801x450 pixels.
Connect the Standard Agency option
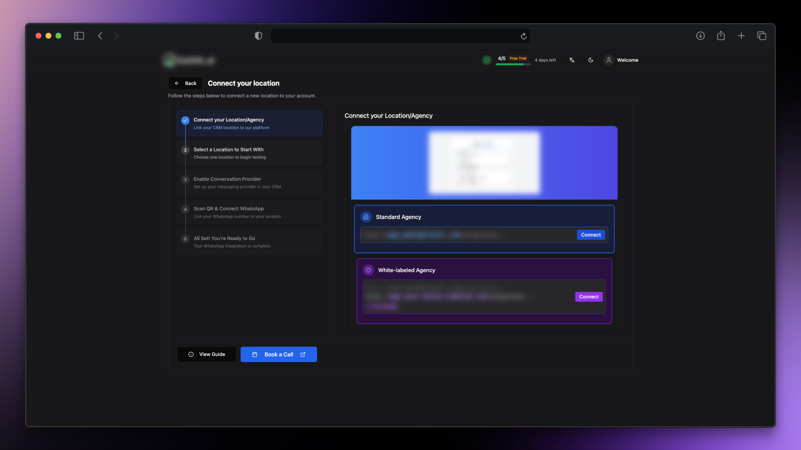point(591,235)
